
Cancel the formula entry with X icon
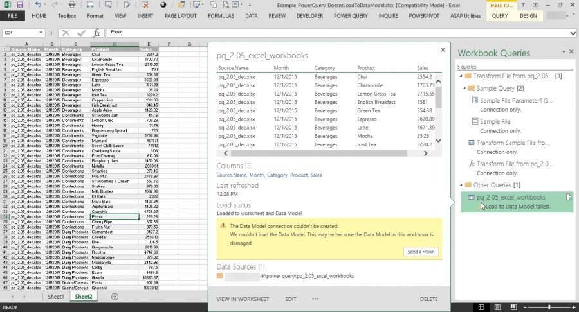coord(66,33)
